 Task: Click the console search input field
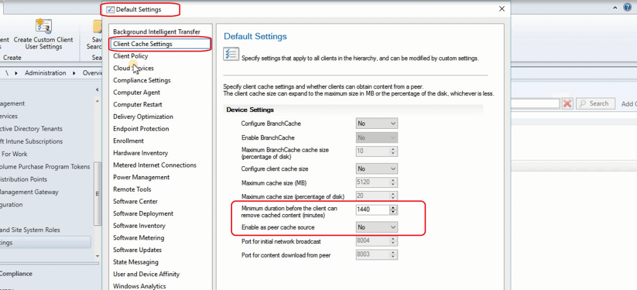coord(536,103)
